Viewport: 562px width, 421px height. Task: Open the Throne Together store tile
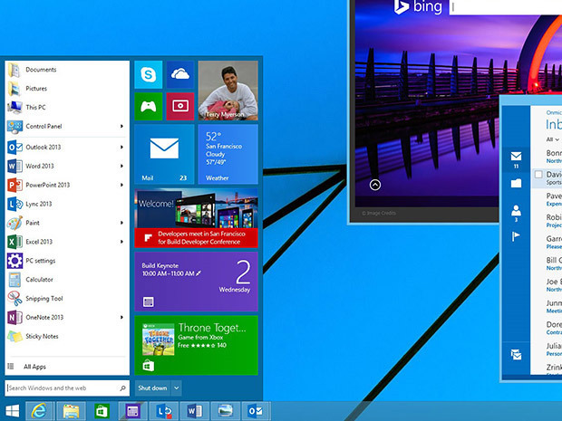coord(196,346)
